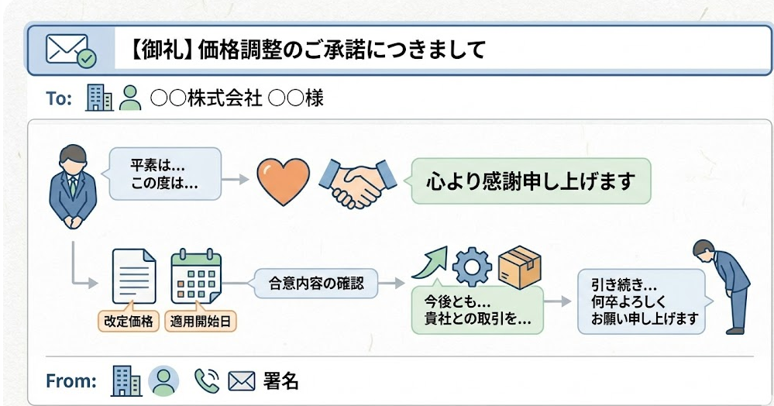This screenshot has width=774, height=406.
Task: Click the envelope icon next to 署名
Action: click(243, 381)
